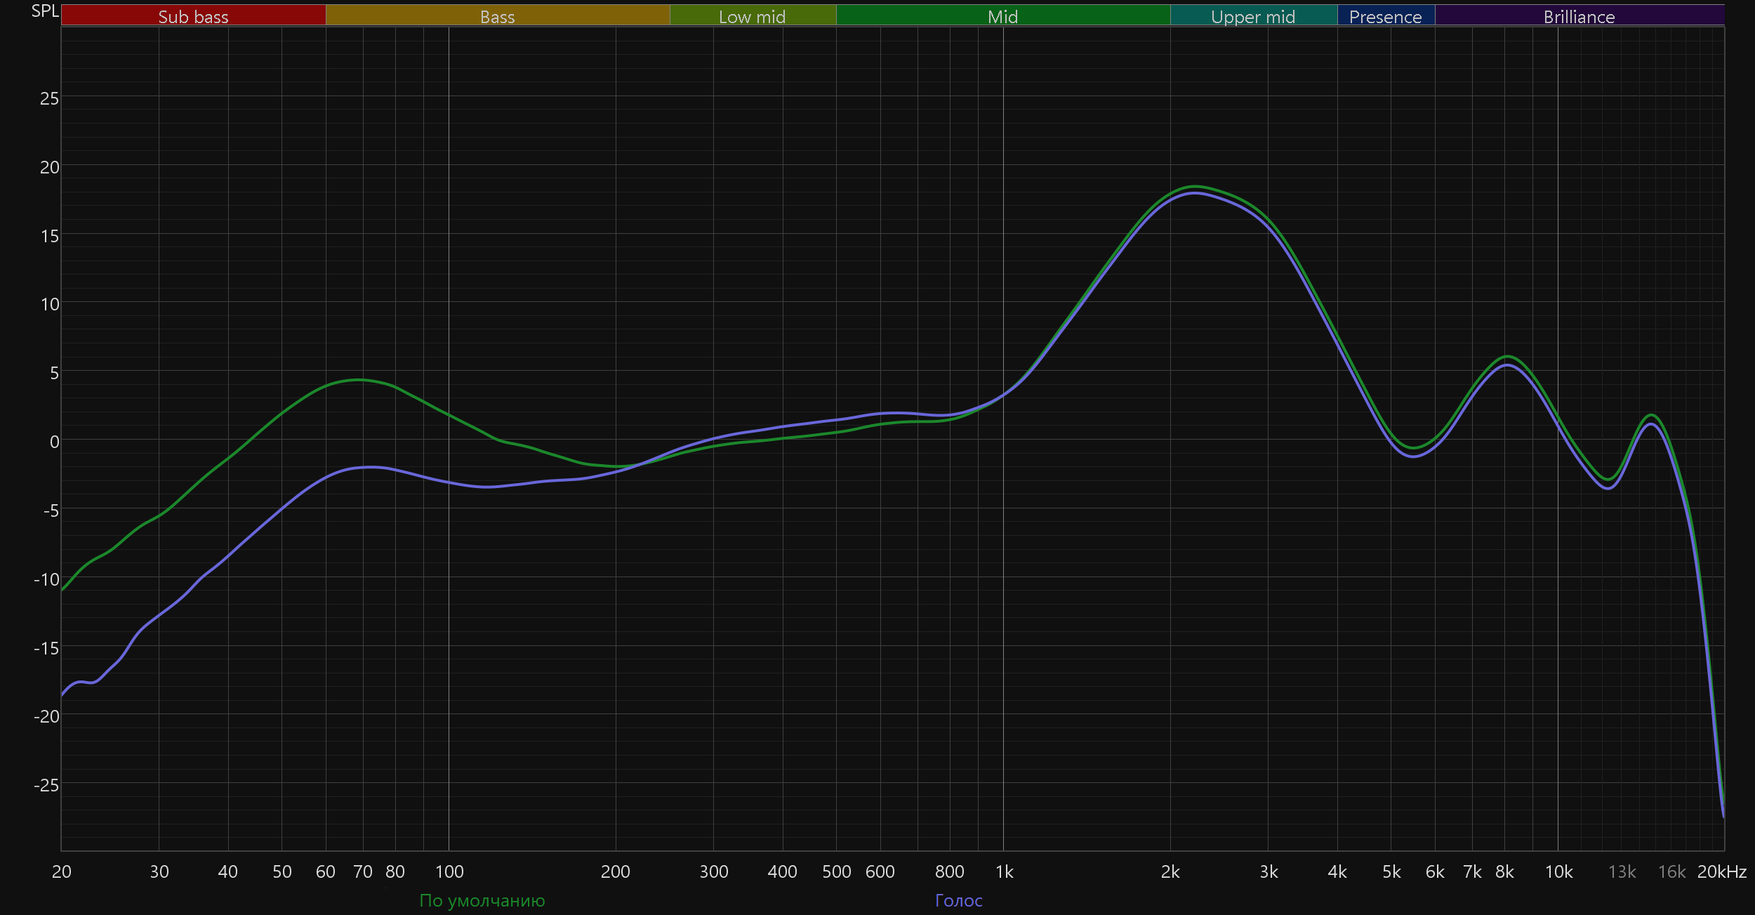This screenshot has height=915, width=1755.
Task: Click the 0 value on SPL axis
Action: point(54,442)
